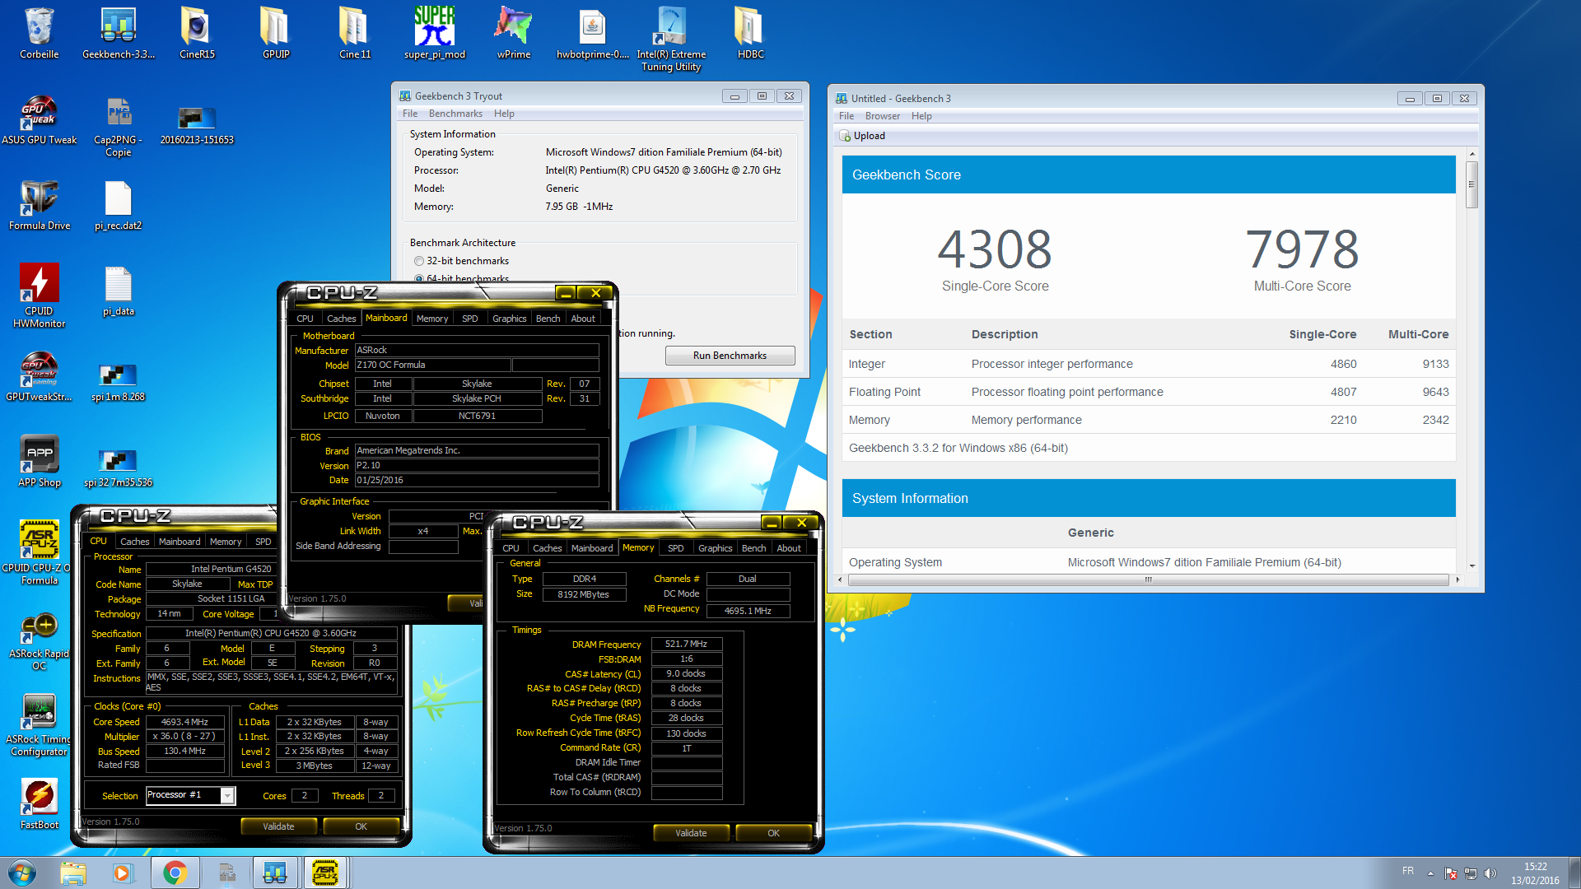
Task: Select Caches tab in CPU-Z processor window
Action: (135, 542)
